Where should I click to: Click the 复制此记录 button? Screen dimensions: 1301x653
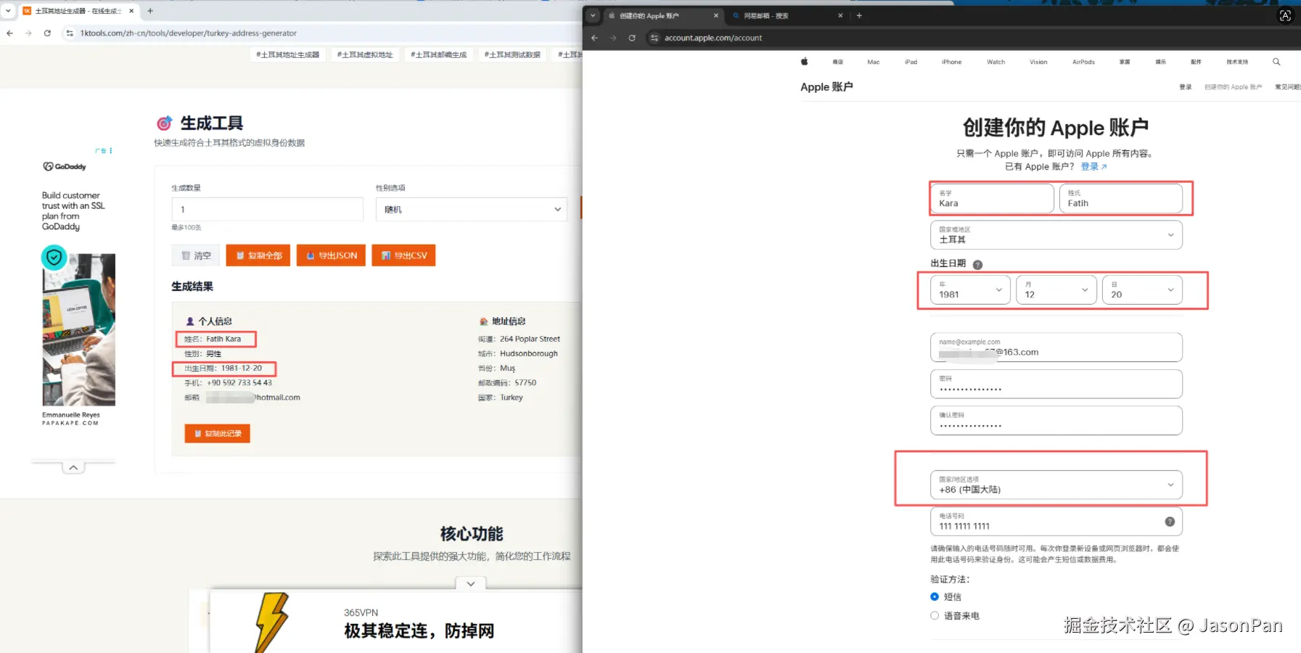click(218, 433)
